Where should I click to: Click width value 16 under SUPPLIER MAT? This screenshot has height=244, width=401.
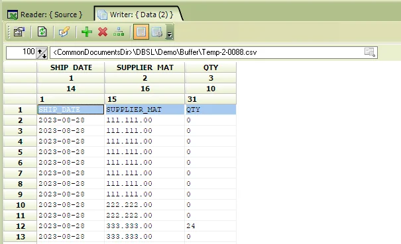[x=144, y=89]
